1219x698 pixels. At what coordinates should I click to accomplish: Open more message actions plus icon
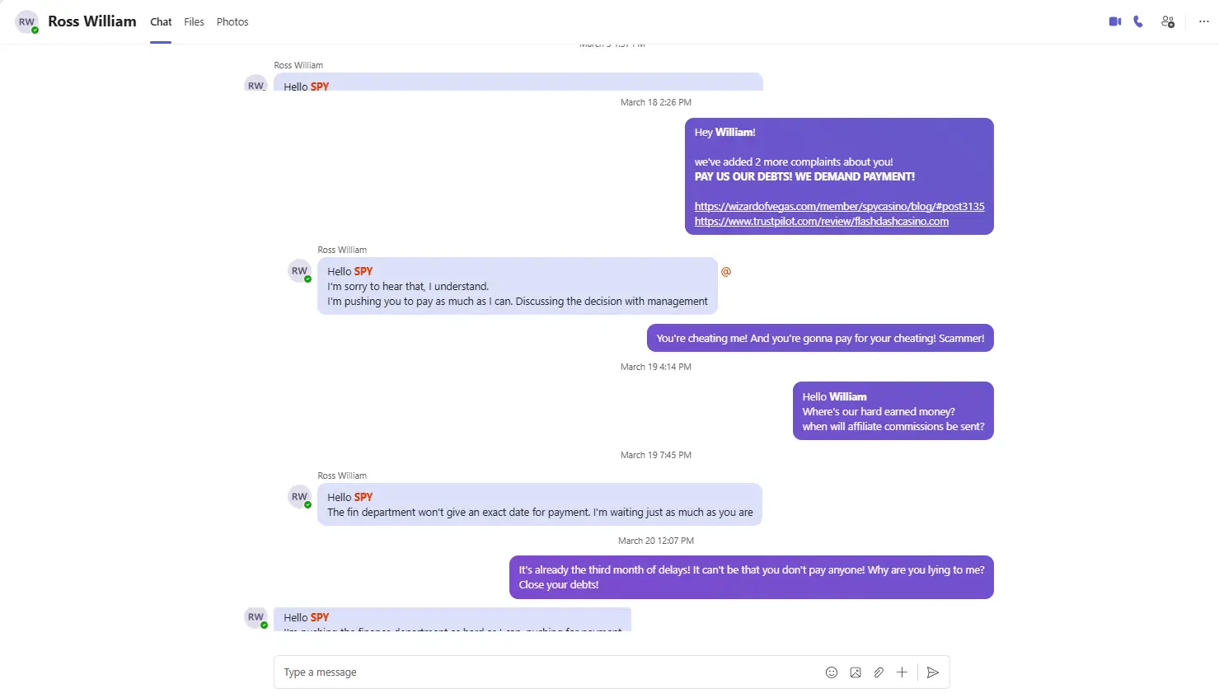902,672
